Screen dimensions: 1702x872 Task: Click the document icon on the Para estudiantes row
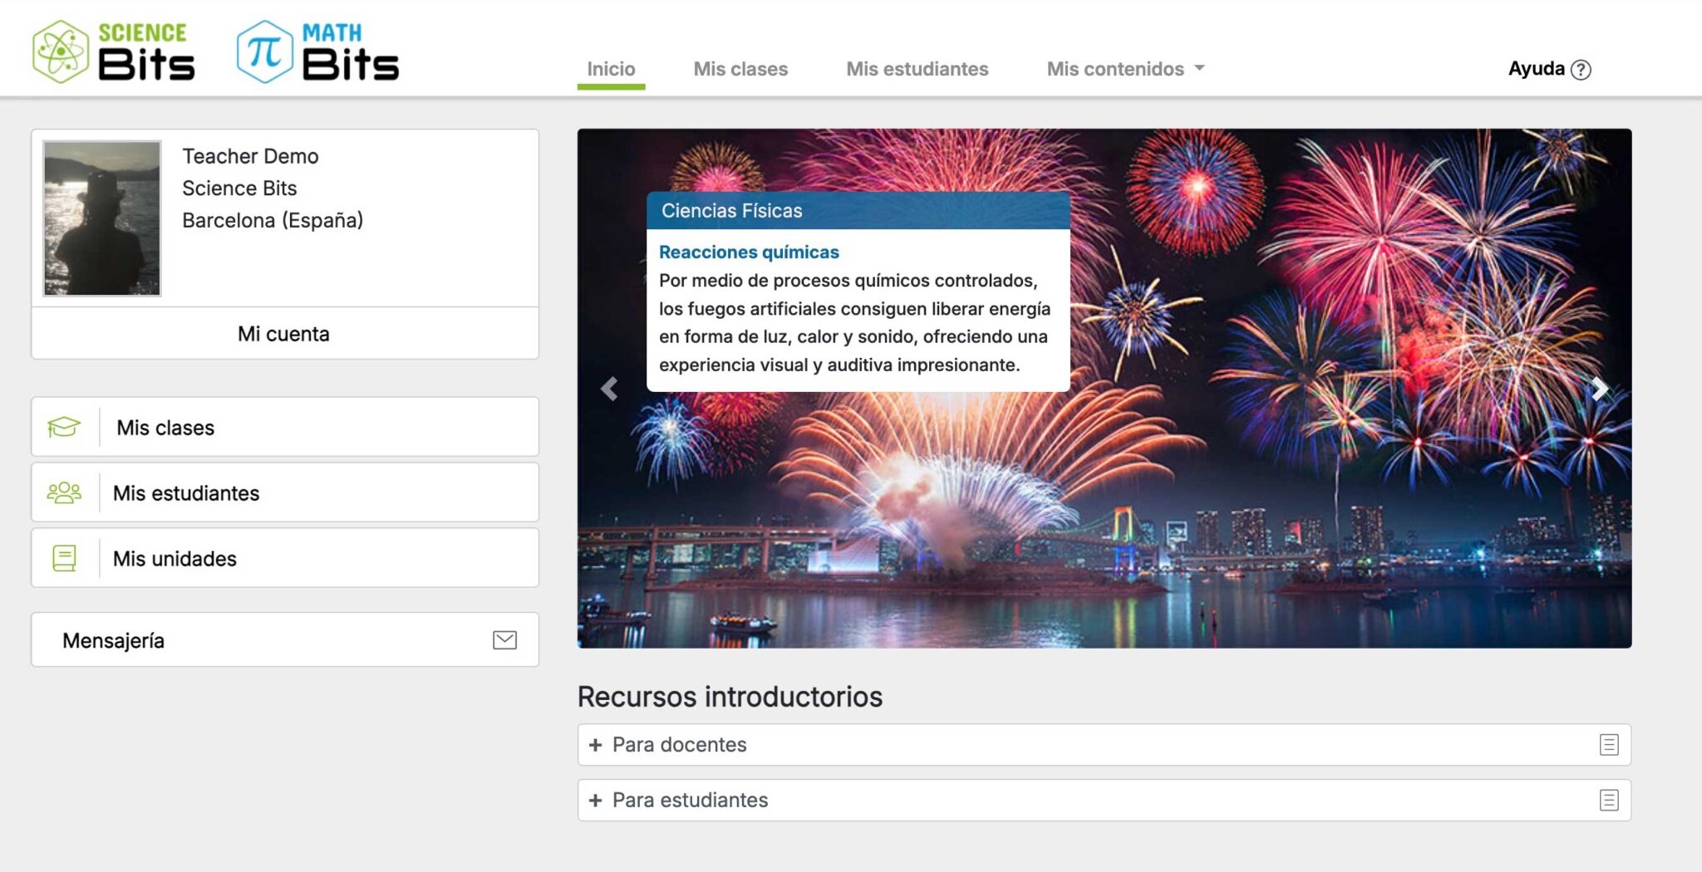tap(1611, 801)
